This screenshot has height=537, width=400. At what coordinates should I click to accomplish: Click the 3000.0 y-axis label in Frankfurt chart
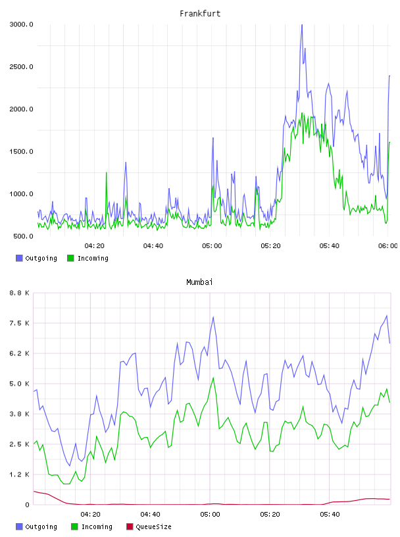point(21,24)
